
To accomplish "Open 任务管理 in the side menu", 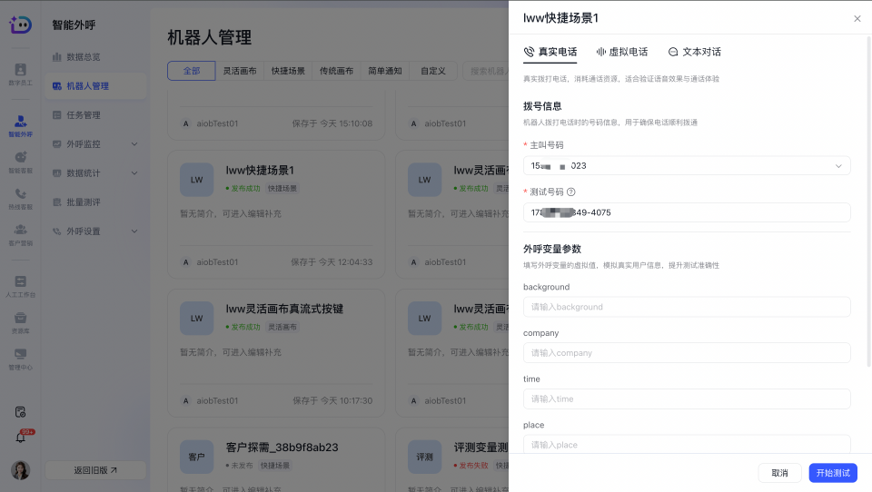I will point(95,114).
